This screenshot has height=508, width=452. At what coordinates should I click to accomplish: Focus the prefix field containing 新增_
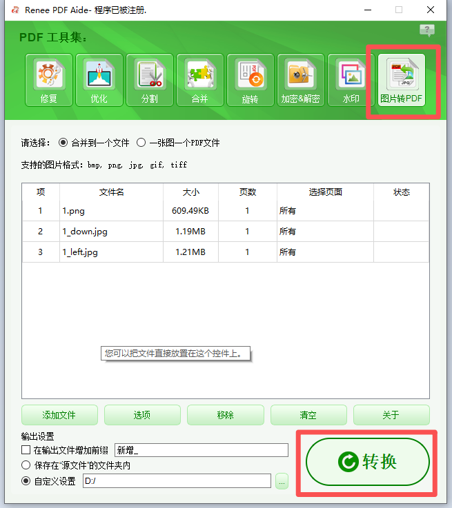(202, 450)
